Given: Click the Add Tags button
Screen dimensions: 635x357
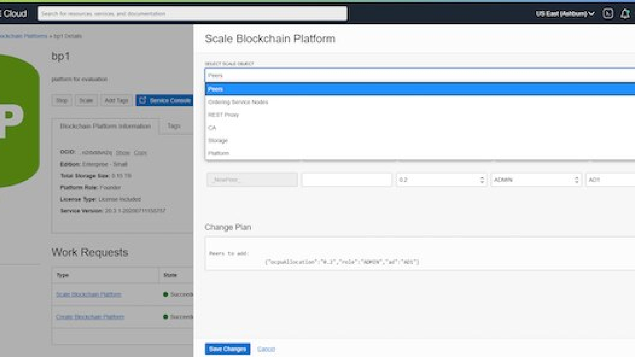Looking at the screenshot, I should pos(116,100).
